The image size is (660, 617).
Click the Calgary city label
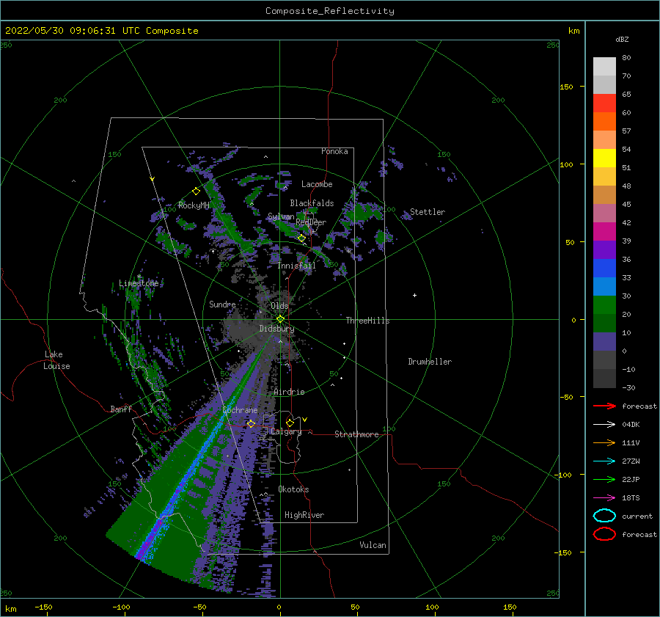[x=286, y=431]
